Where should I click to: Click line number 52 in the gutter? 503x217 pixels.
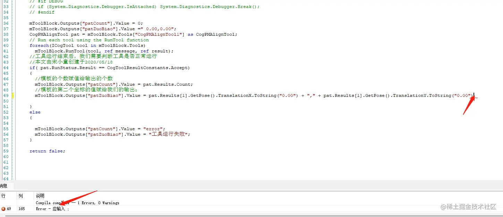pos(6,112)
